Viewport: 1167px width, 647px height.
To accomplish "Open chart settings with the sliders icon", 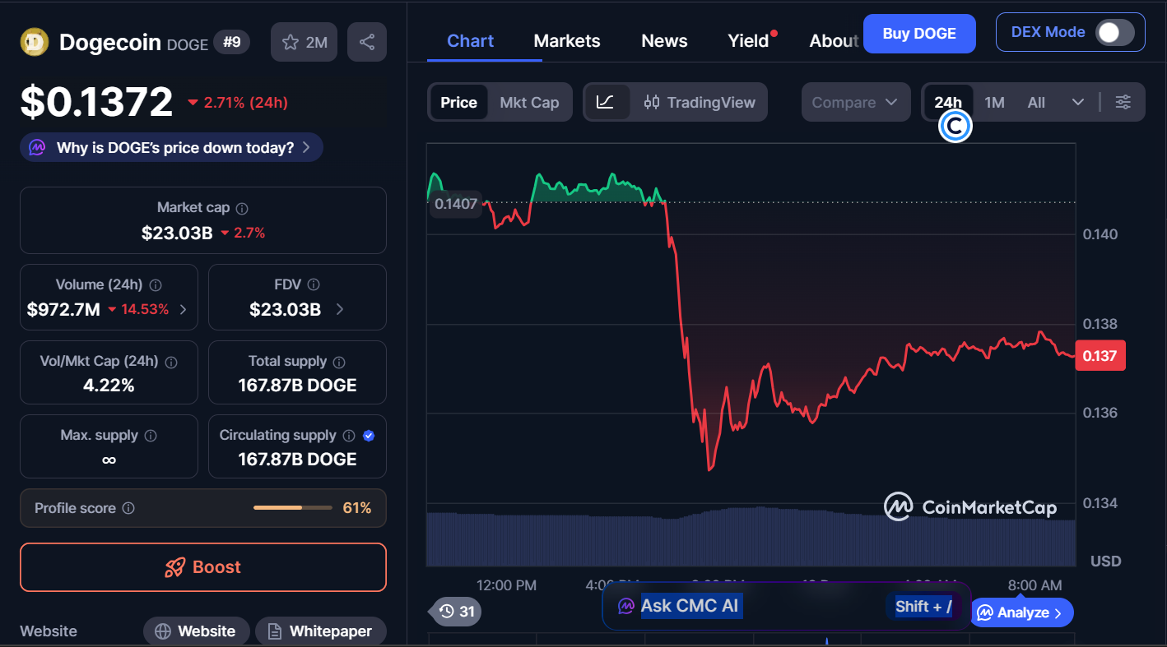I will pos(1123,102).
